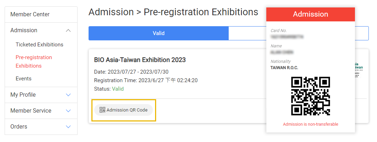The image size is (377, 142).
Task: Click the red Admission card header
Action: pyautogui.click(x=310, y=14)
